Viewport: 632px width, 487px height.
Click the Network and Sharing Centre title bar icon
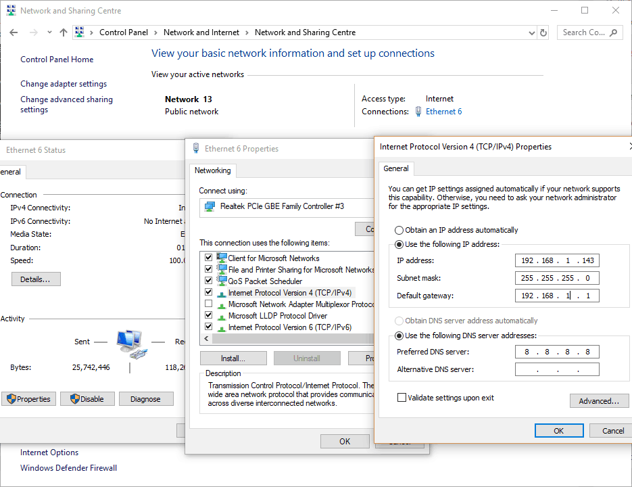[x=11, y=11]
